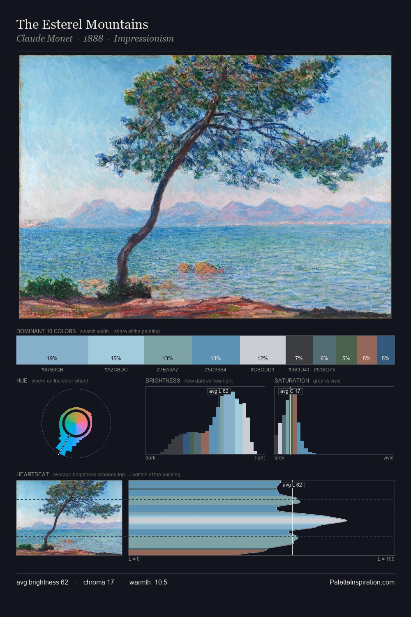Click the hue color wheel

pyautogui.click(x=76, y=423)
